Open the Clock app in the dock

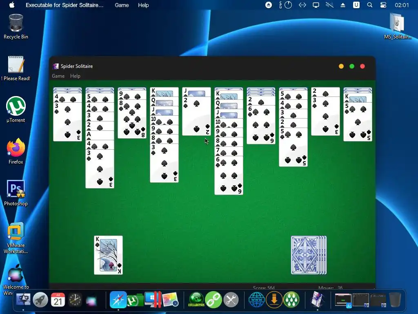coord(75,300)
